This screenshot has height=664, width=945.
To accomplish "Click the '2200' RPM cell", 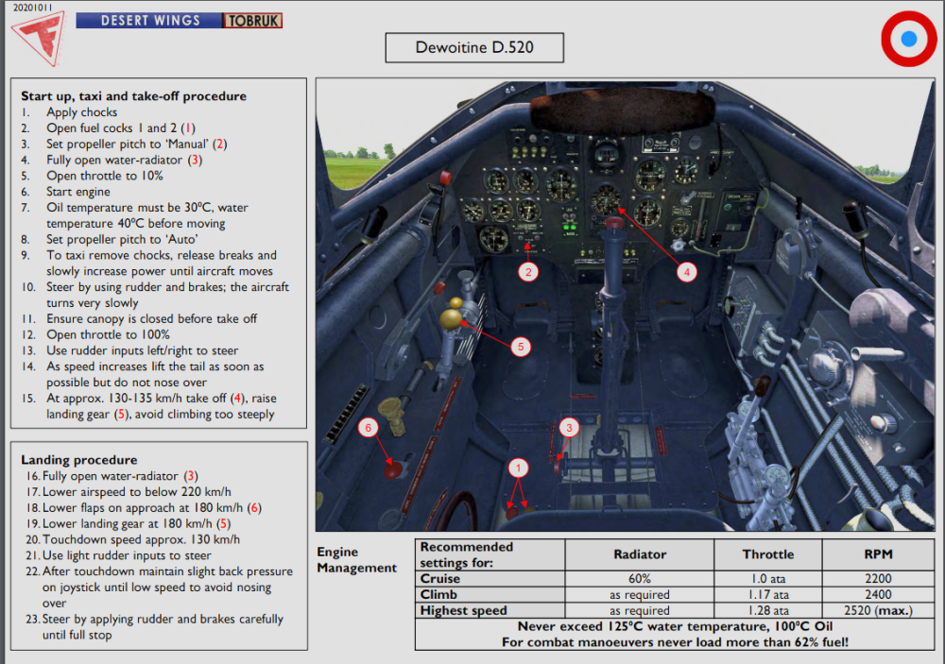I will pos(878,578).
